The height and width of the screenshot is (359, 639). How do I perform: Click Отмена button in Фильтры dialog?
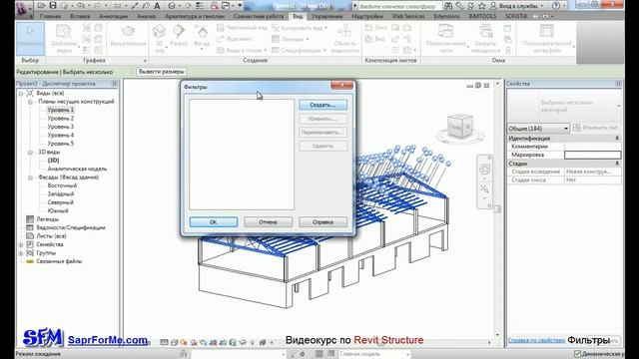pos(269,222)
